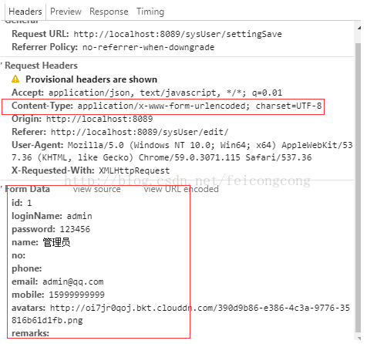Viewport: 367px width, 344px height.
Task: Select the mobile value 15999999999
Action: click(x=76, y=295)
